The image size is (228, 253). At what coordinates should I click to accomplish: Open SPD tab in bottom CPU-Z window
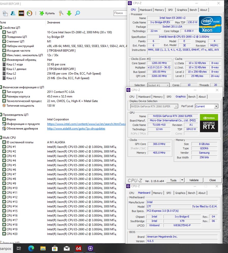click(x=169, y=193)
